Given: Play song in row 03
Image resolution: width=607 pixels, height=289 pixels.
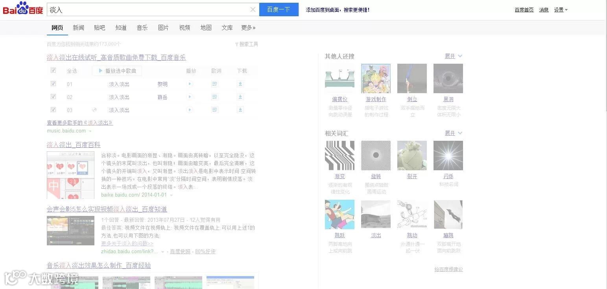Looking at the screenshot, I should point(190,110).
